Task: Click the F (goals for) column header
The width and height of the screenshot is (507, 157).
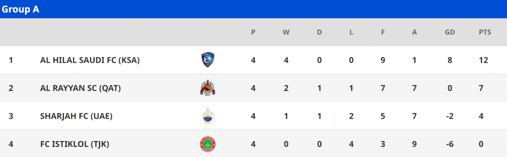Action: (383, 32)
